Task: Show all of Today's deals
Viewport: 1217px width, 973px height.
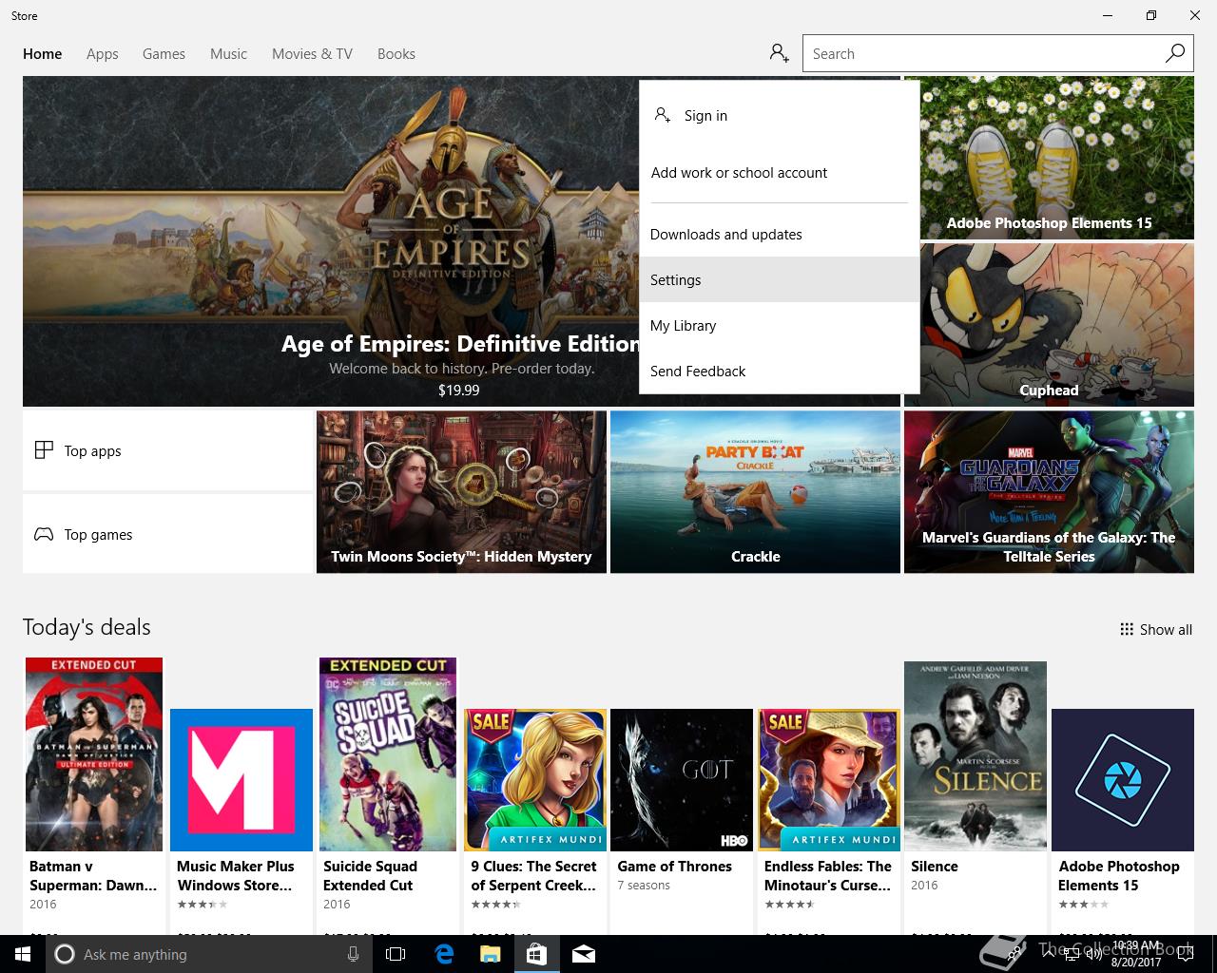Action: pyautogui.click(x=1155, y=629)
